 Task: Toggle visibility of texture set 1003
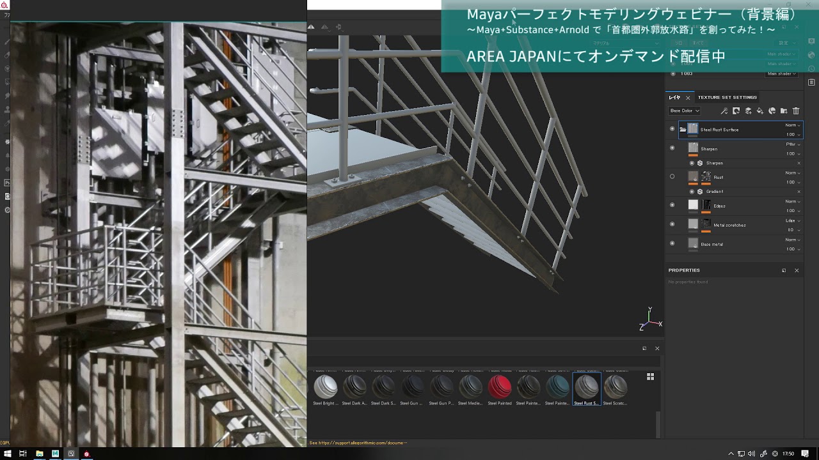click(672, 73)
